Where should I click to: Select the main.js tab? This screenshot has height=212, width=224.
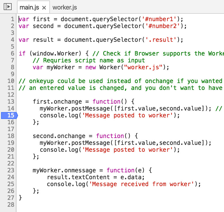click(x=29, y=7)
